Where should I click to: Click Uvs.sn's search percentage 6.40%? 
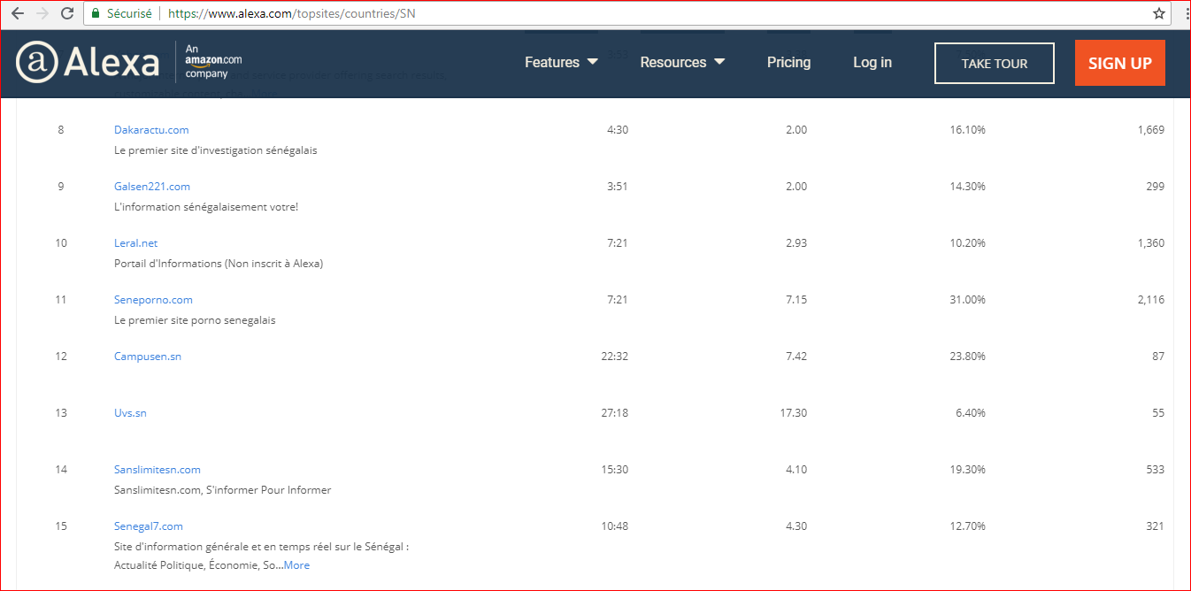[x=970, y=413]
